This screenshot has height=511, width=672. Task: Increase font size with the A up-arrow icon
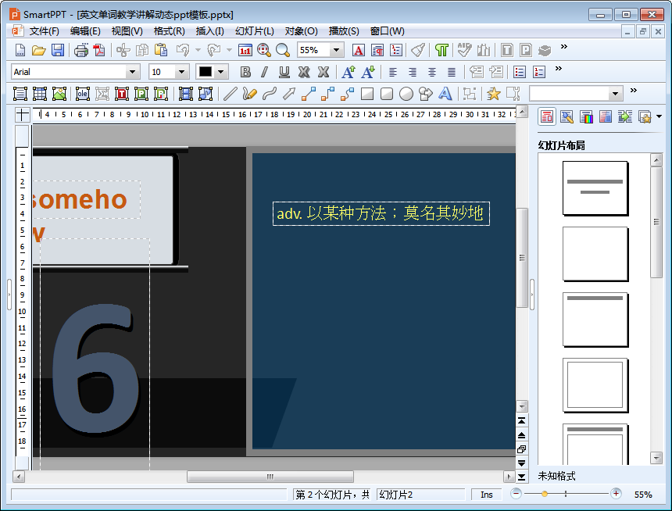click(x=349, y=72)
